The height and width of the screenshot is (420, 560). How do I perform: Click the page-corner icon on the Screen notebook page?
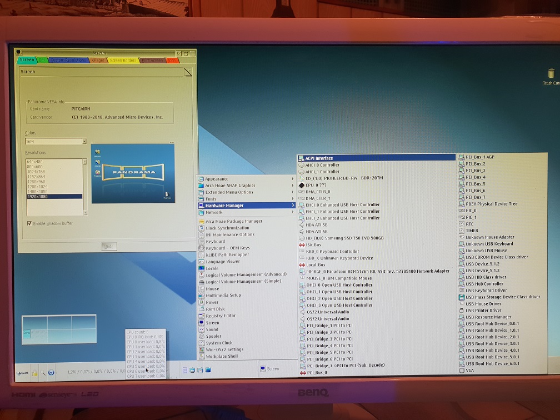coord(188,72)
